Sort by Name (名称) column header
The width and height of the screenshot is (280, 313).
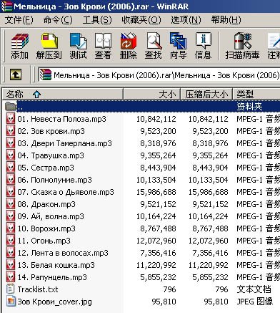pyautogui.click(x=63, y=94)
